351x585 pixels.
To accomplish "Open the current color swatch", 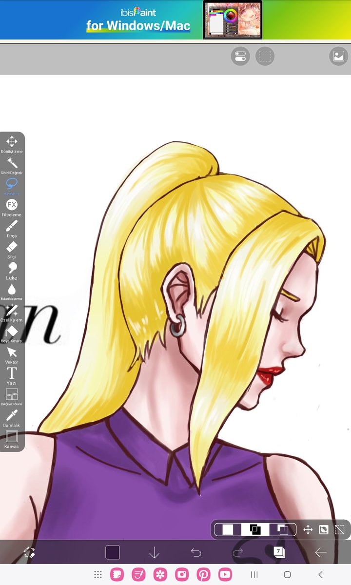I will (113, 552).
